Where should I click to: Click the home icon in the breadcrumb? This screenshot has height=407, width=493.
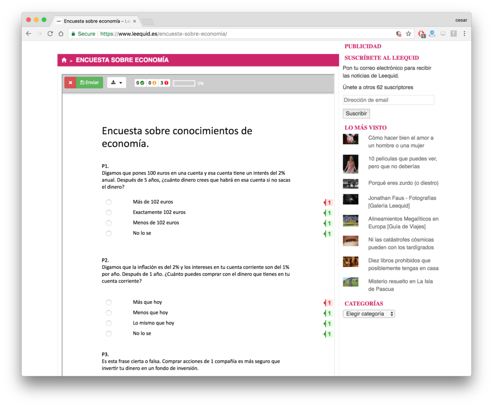[x=64, y=60]
